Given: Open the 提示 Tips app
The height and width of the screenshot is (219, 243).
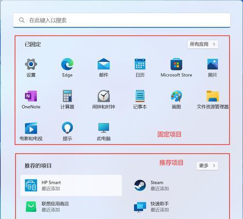Looking at the screenshot, I should coord(67,131).
